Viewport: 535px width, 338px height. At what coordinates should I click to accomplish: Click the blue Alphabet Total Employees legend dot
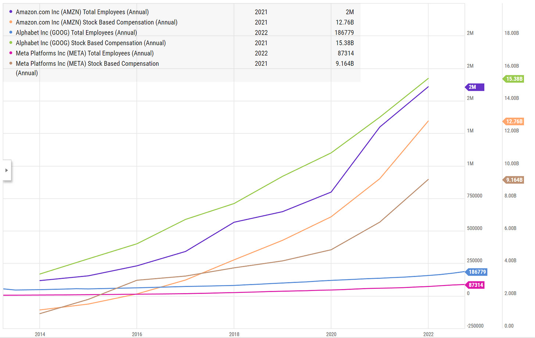[11, 32]
